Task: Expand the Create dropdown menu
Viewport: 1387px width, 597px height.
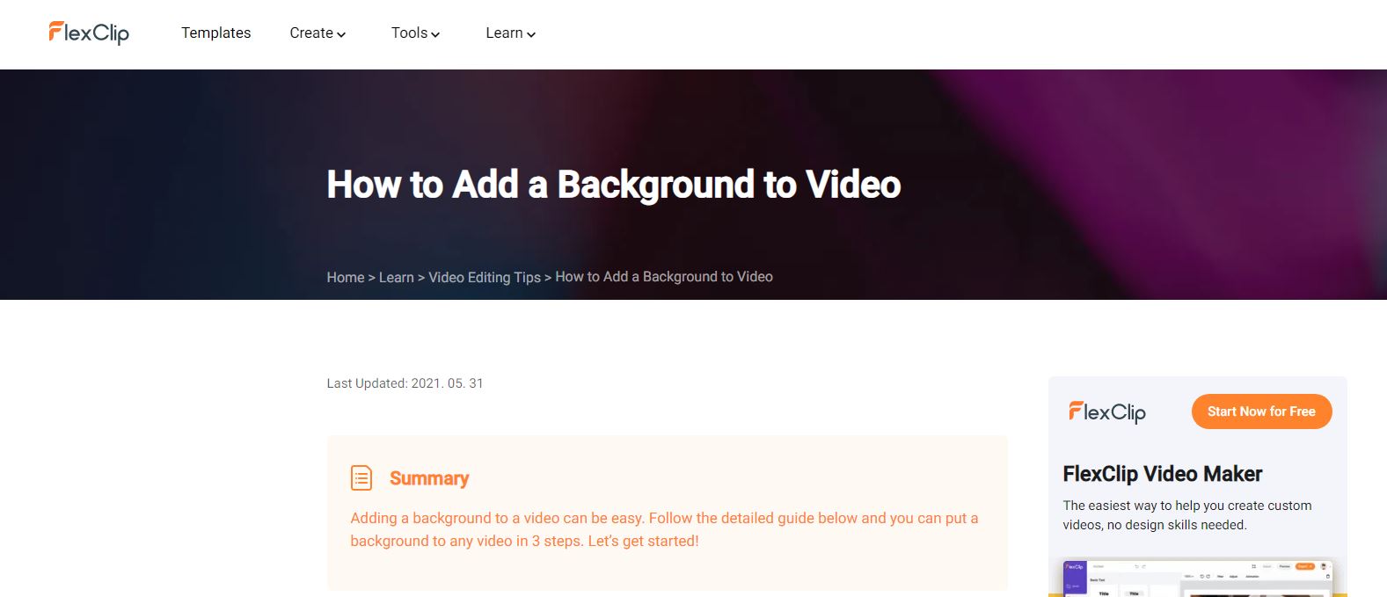Action: (x=318, y=33)
